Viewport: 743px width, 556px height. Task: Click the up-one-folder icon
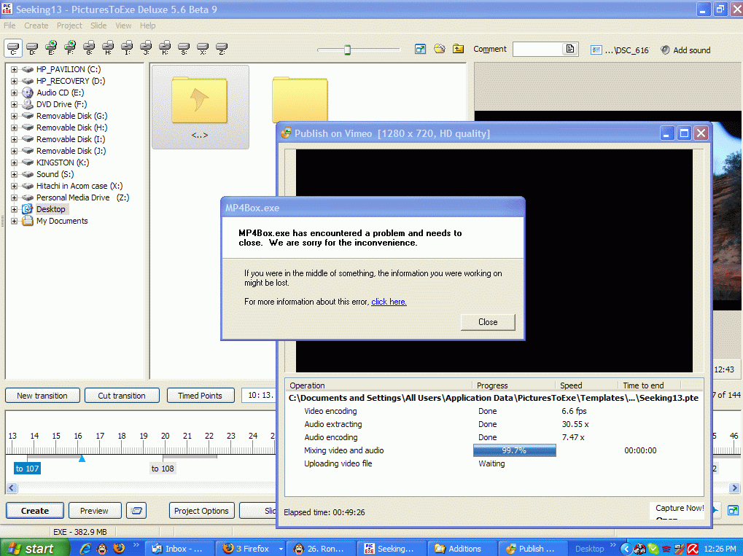(x=458, y=50)
